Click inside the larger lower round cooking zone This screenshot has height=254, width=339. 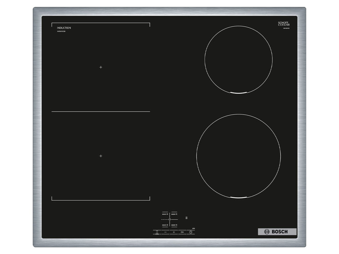click(238, 156)
